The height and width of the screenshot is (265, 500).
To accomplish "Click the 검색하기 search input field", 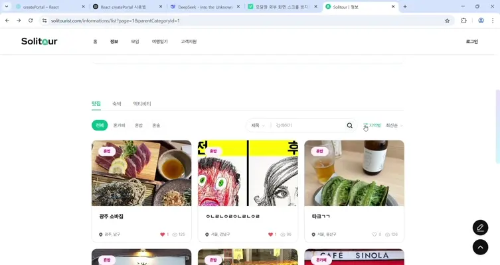I will pyautogui.click(x=309, y=125).
